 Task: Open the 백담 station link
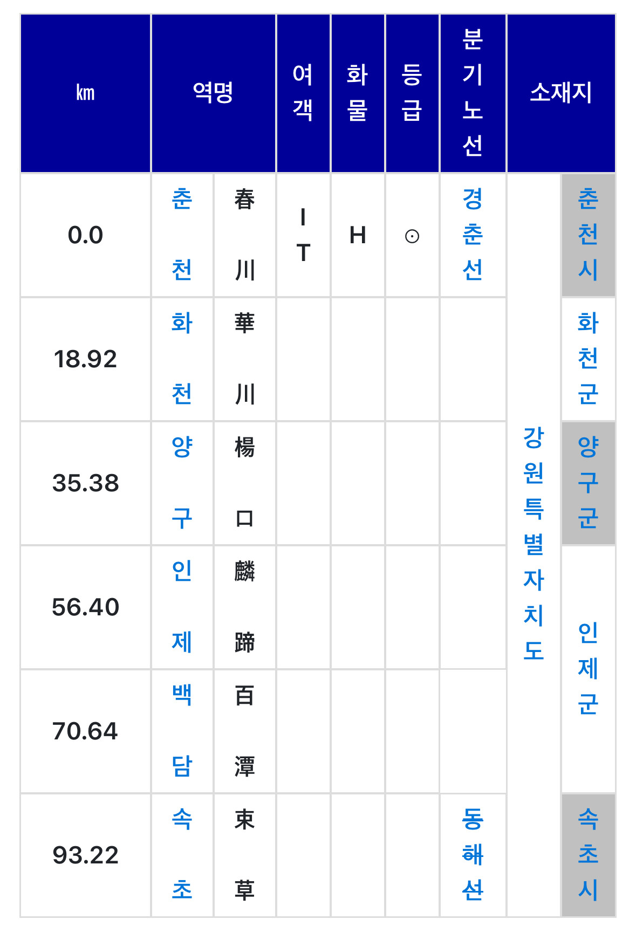coord(182,731)
